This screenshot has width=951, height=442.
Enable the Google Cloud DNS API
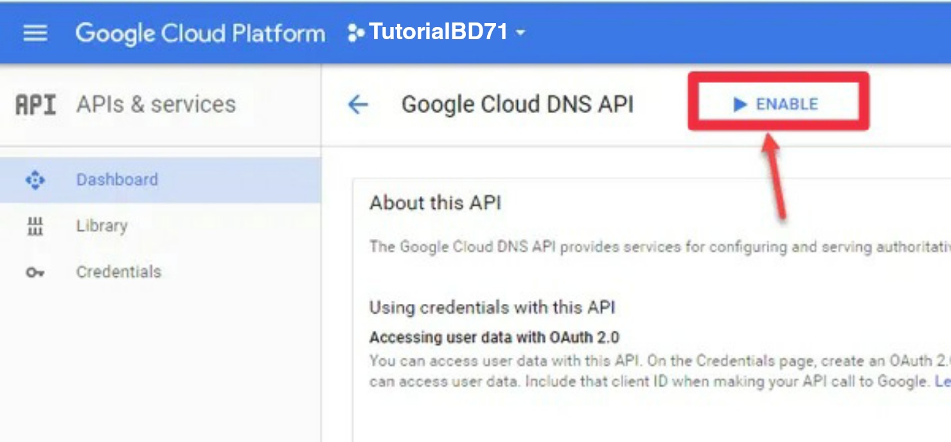[x=778, y=104]
